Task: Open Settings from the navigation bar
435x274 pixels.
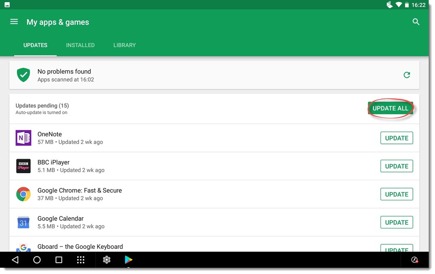Action: click(x=107, y=260)
